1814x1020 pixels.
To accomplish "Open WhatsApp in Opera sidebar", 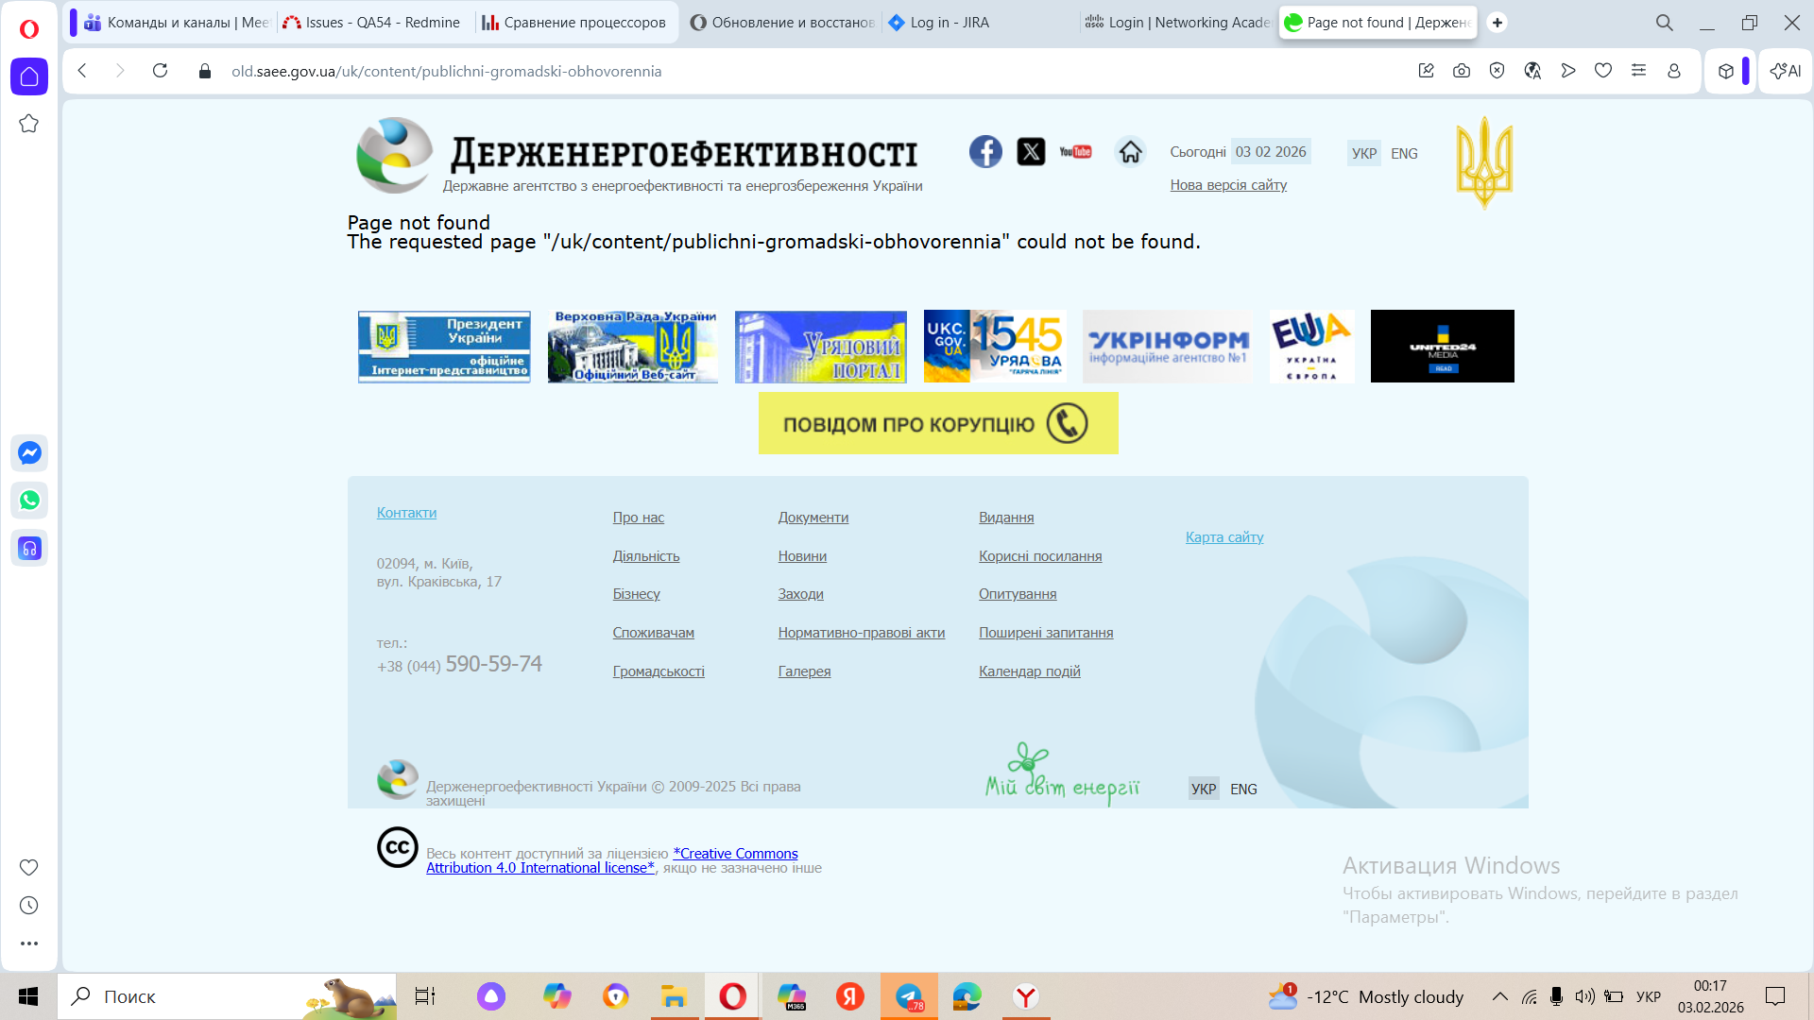I will click(x=29, y=501).
